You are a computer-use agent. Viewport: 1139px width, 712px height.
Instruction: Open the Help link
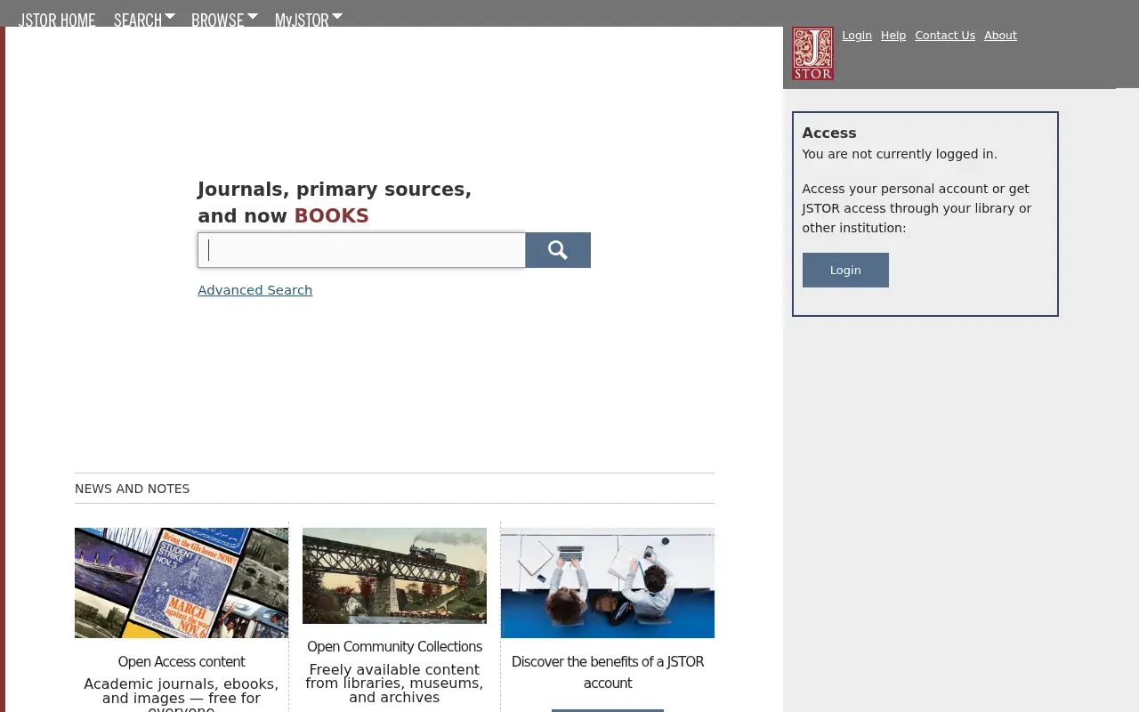coord(893,36)
